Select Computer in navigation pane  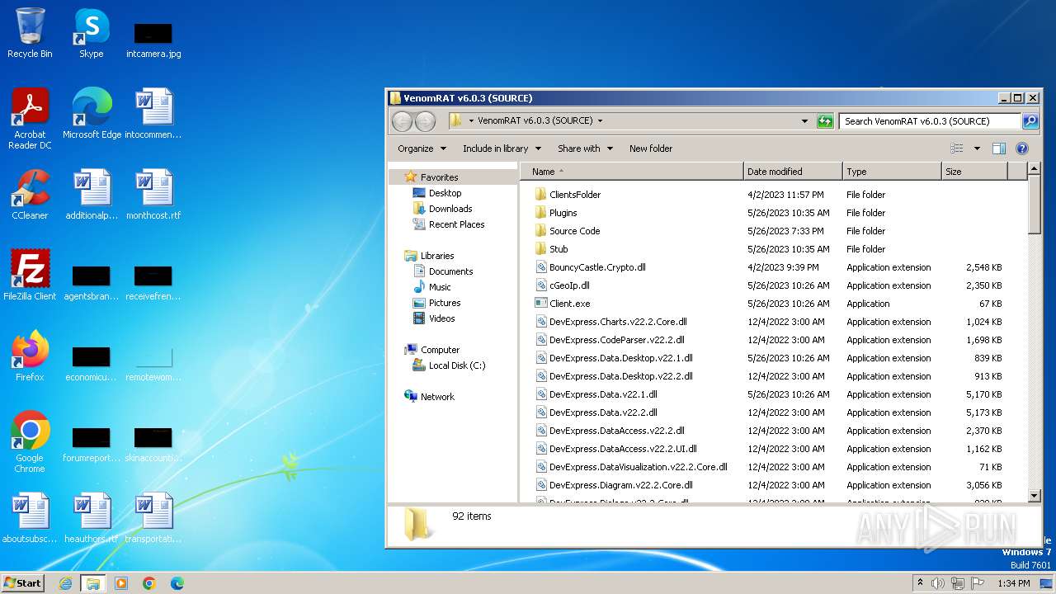click(x=431, y=350)
